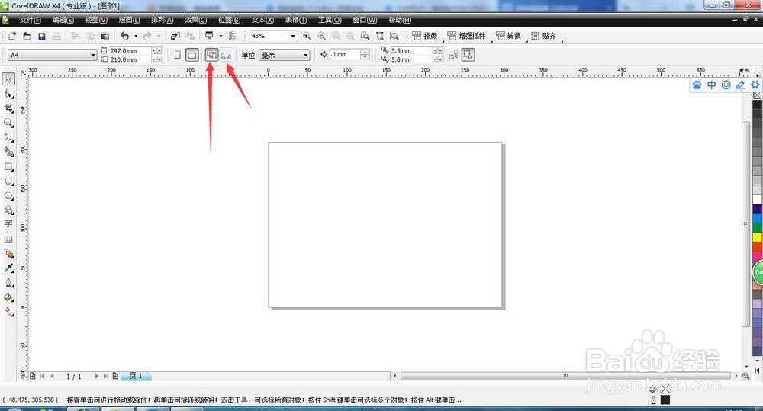Screen dimensions: 763x411
Task: Select the Freehand tool in toolbox
Action: pyautogui.click(x=8, y=137)
